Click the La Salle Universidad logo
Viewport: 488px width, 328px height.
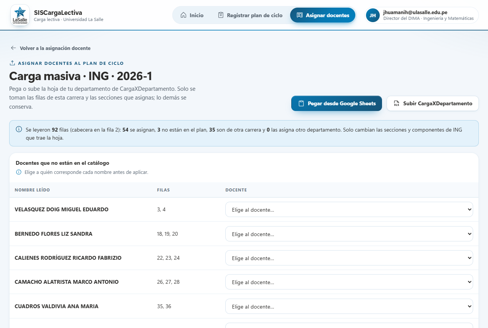point(20,15)
